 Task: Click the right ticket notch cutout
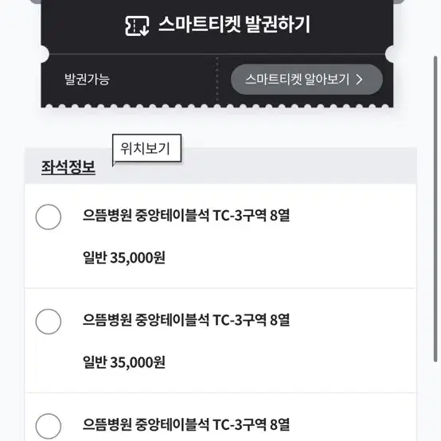click(389, 53)
